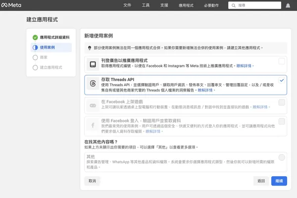Click the 繼續 continue button

pos(279,181)
